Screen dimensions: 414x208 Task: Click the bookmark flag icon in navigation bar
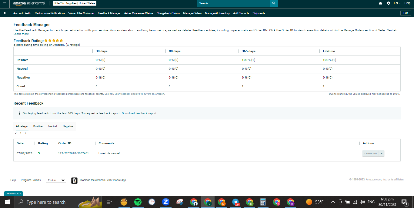click(x=5, y=13)
